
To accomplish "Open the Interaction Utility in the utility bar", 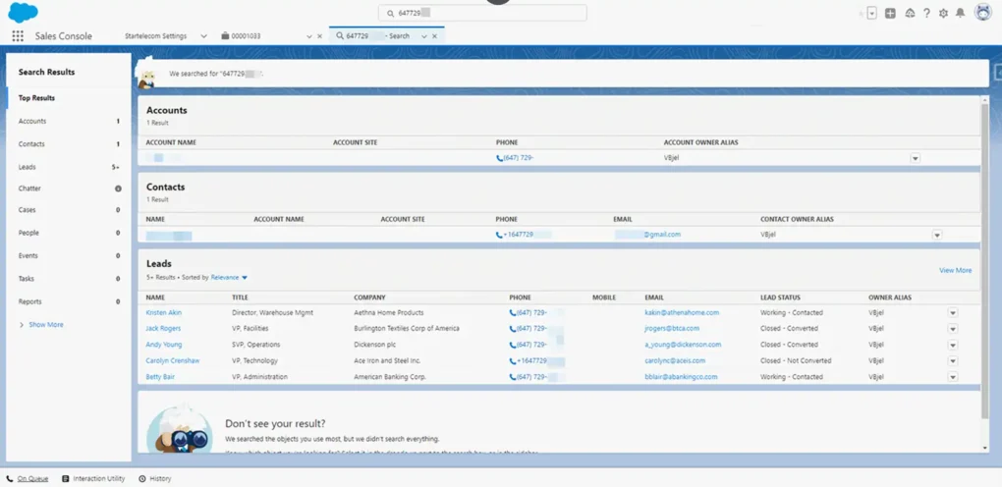I will [93, 479].
